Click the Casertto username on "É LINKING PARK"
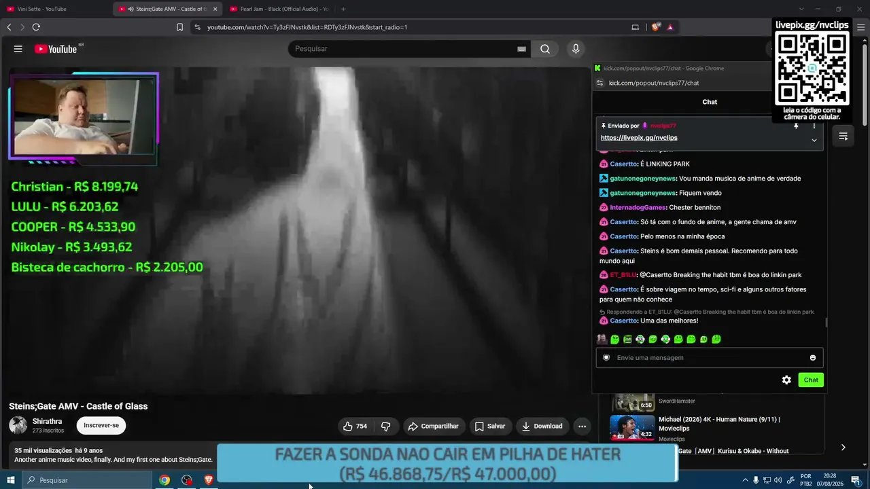The height and width of the screenshot is (489, 870). point(623,164)
